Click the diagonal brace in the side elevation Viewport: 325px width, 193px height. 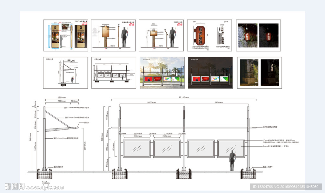coord(58,119)
